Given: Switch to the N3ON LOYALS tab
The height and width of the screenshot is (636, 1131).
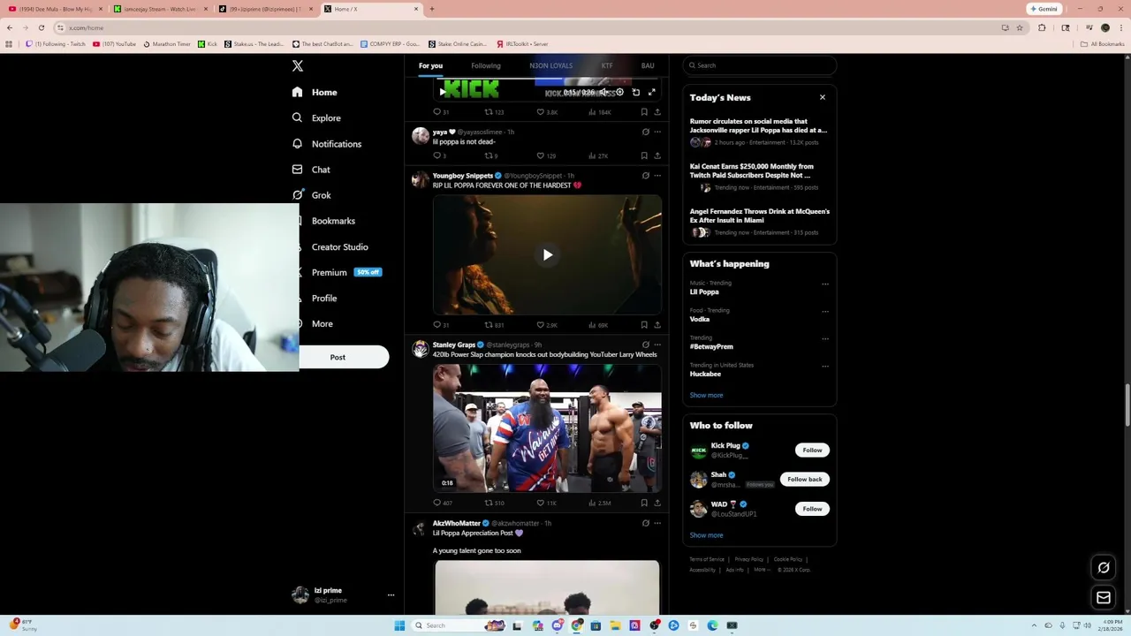Looking at the screenshot, I should point(550,65).
